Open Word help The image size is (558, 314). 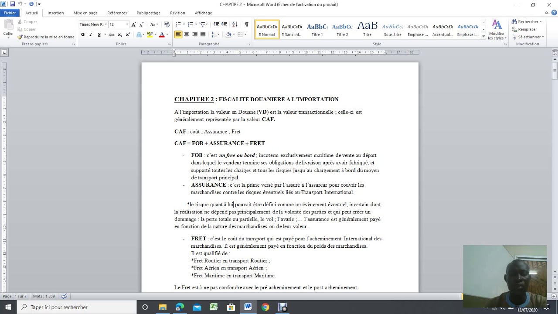(x=554, y=13)
